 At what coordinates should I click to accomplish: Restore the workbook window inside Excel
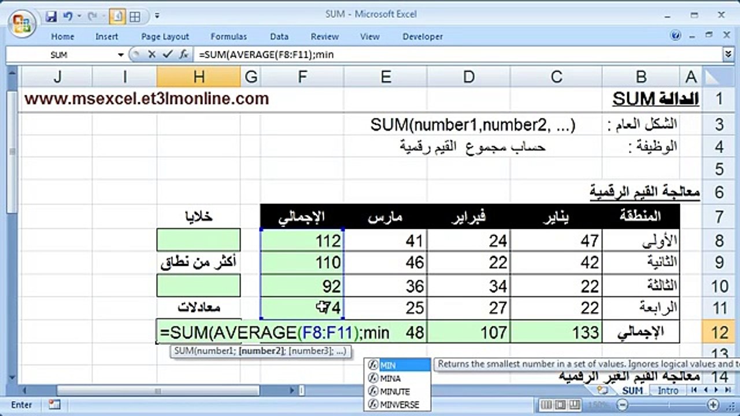click(709, 36)
